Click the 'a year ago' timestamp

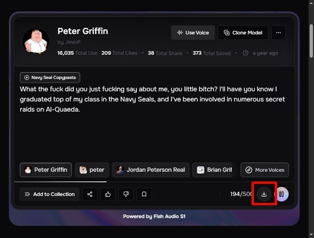point(265,53)
